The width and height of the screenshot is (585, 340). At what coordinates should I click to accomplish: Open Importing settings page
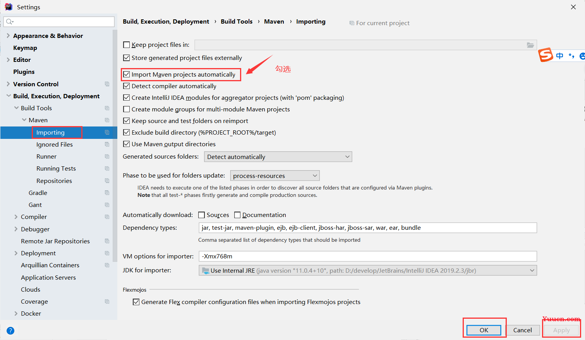coord(50,132)
